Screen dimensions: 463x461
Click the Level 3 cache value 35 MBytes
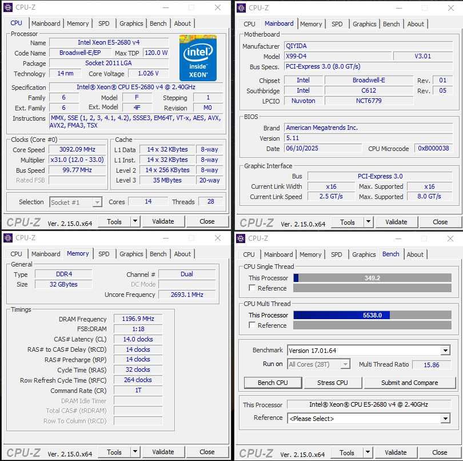pyautogui.click(x=167, y=180)
